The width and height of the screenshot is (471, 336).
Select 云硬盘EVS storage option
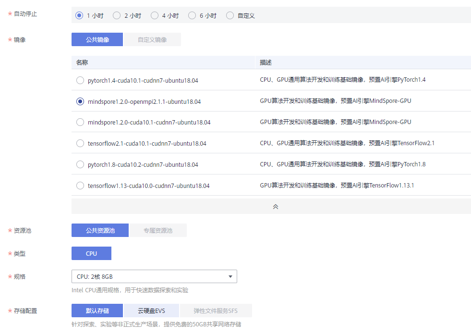[x=151, y=311]
